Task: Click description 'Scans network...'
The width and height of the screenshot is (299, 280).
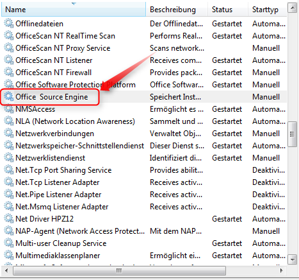Action: click(x=177, y=48)
